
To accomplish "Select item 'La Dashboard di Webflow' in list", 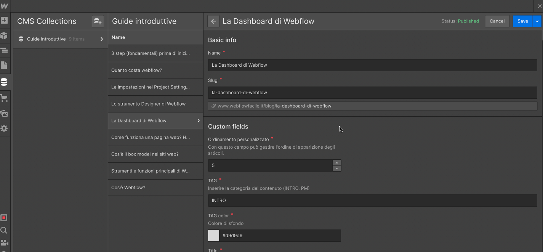I will (155, 120).
